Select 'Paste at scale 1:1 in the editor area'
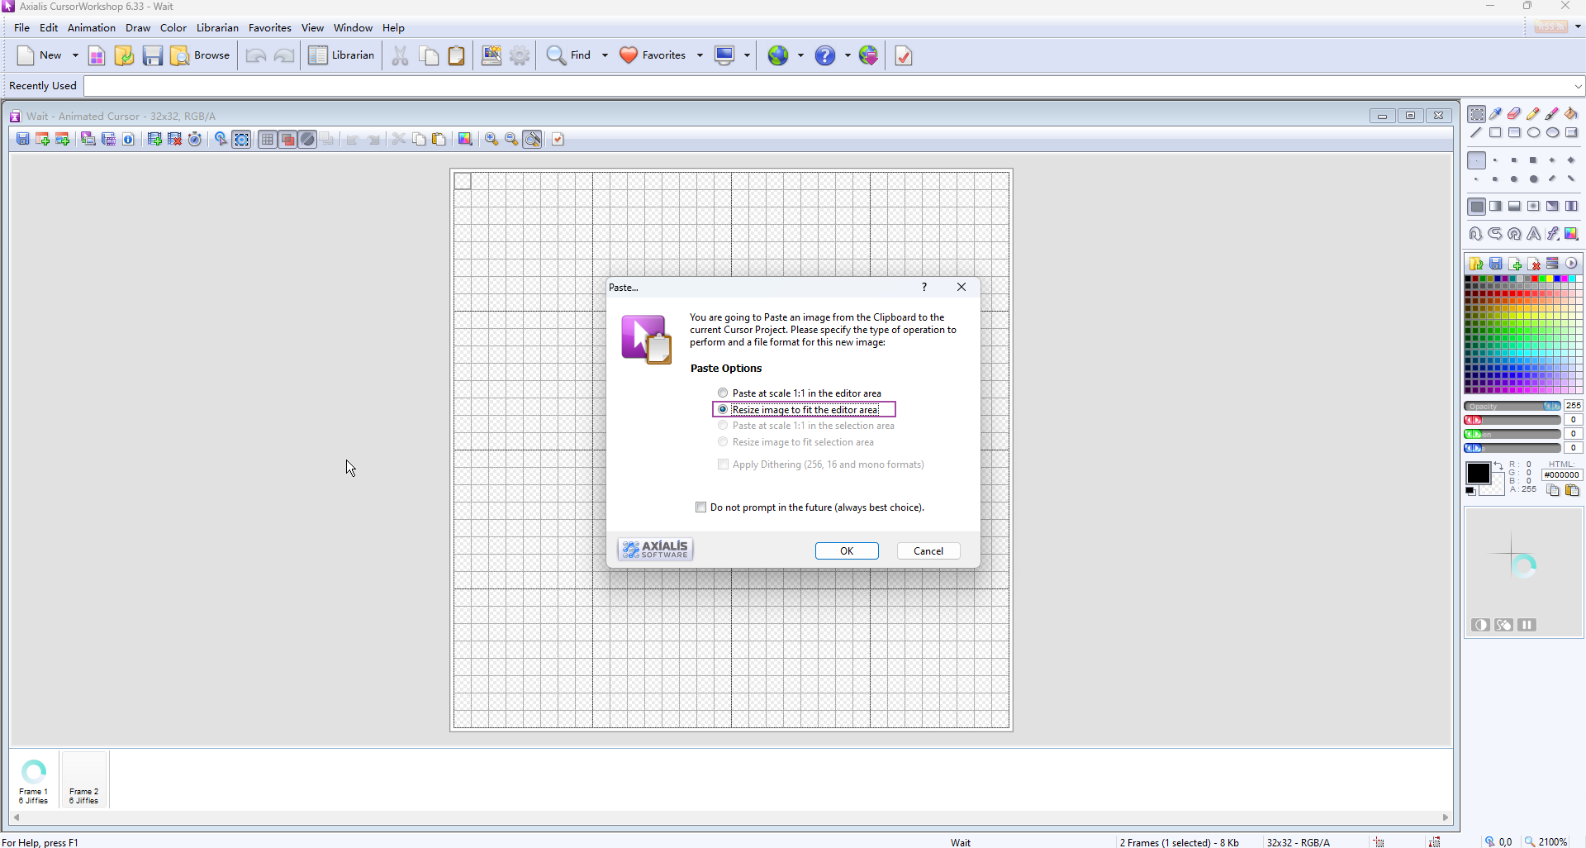 723,393
